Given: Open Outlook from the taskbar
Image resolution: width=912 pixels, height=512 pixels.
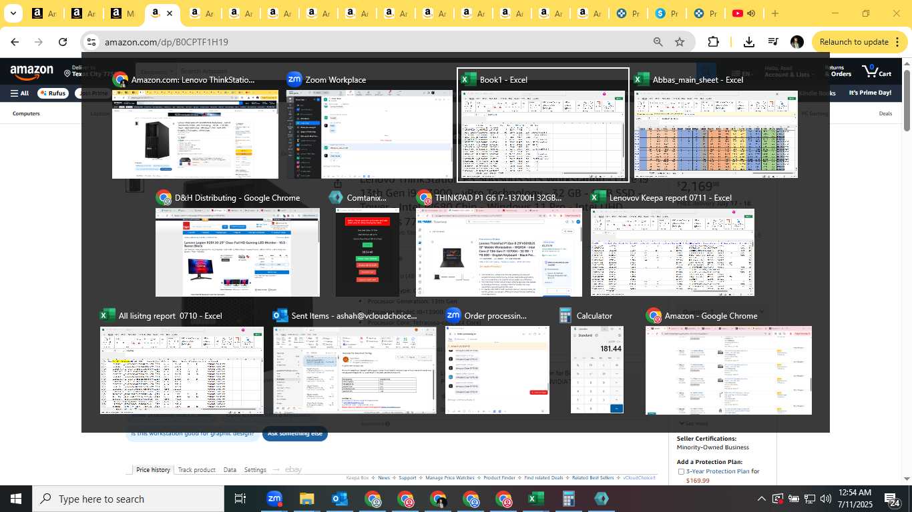Looking at the screenshot, I should pyautogui.click(x=339, y=499).
